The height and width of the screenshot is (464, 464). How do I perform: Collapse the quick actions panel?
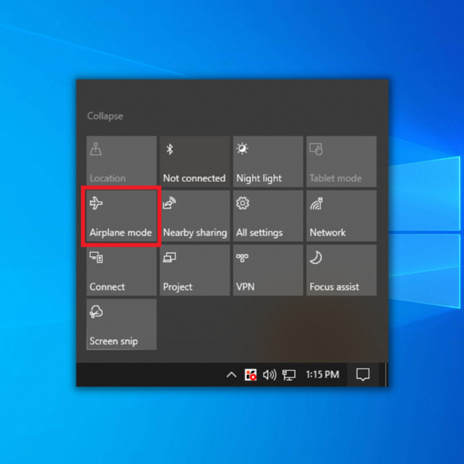coord(105,116)
